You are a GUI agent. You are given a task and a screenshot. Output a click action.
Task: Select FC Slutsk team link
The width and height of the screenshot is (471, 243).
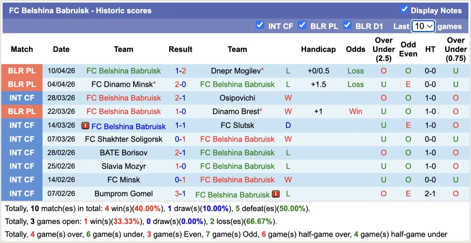(x=237, y=125)
